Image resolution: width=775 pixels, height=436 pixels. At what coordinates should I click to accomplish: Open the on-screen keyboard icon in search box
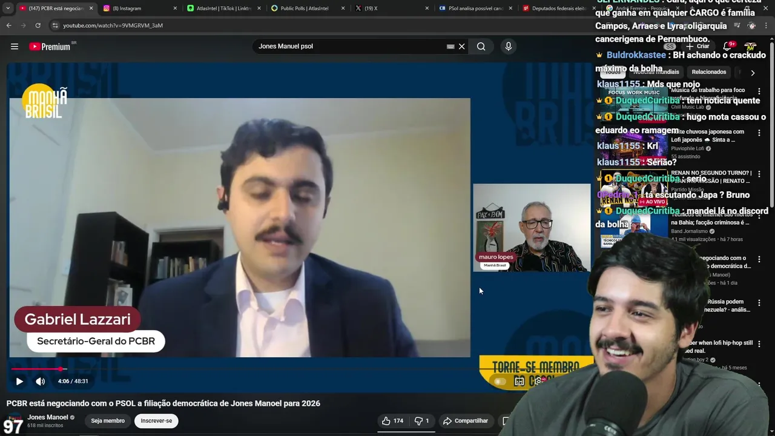(450, 47)
